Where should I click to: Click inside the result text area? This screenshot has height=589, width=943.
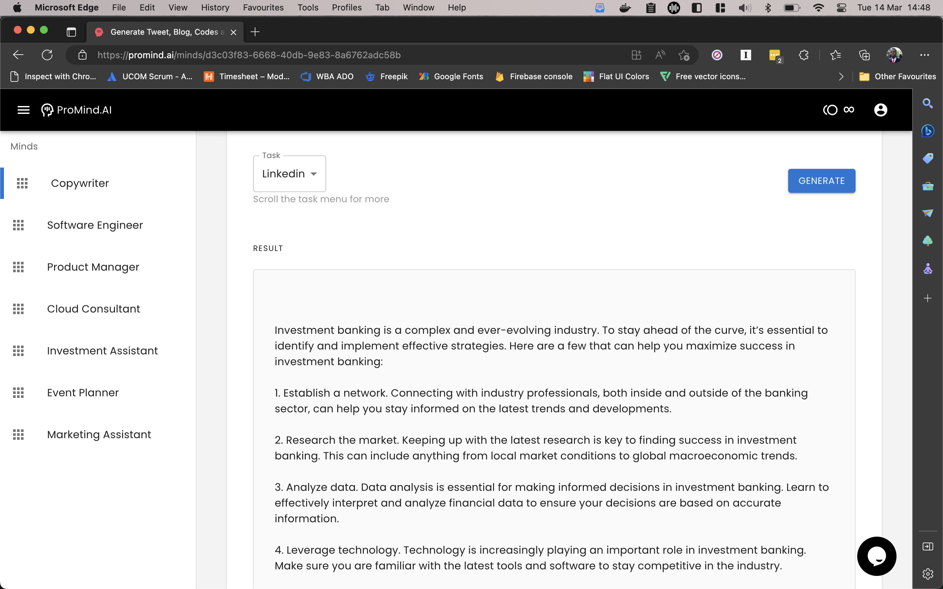[554, 429]
